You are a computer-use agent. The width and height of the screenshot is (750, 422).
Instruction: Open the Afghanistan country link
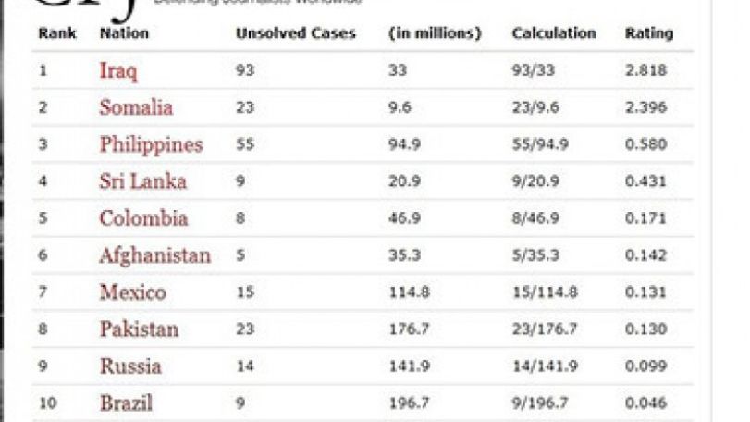[x=155, y=255]
